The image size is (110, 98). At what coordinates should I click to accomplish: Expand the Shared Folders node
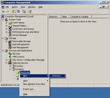(x=6, y=26)
